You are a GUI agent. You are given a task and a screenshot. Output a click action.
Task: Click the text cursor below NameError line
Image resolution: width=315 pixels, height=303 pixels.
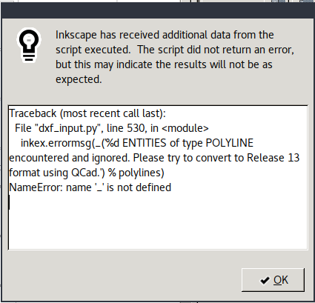[10, 202]
